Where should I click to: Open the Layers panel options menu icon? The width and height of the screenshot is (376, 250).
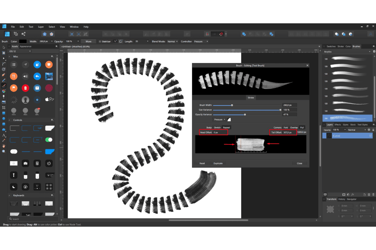pos(374,125)
